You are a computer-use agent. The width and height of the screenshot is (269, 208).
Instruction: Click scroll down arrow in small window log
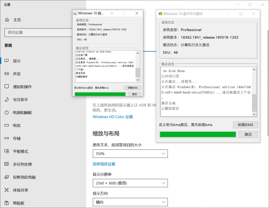138,80
